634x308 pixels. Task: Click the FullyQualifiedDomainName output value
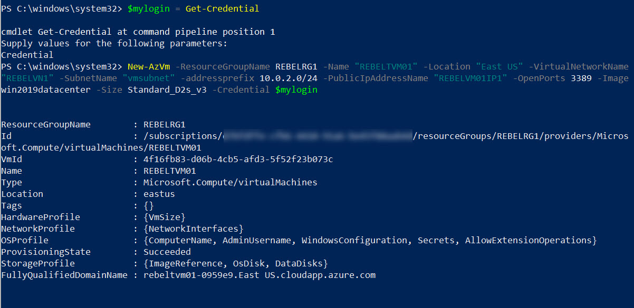click(259, 275)
